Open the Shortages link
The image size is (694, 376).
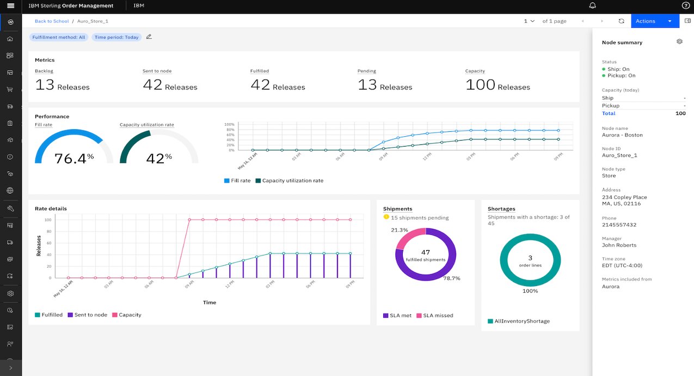501,209
